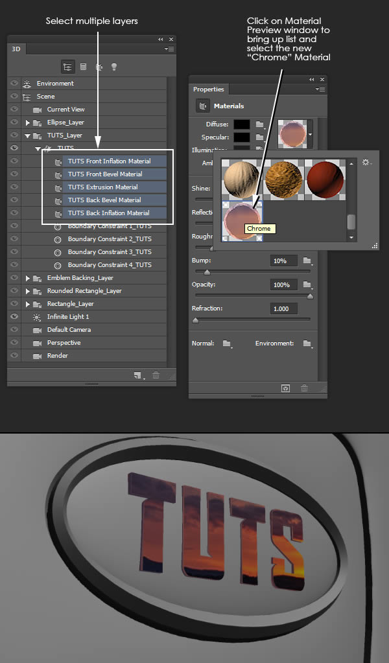Image resolution: width=389 pixels, height=663 pixels.
Task: Toggle visibility of Rectangle_Layer
Action: (x=14, y=303)
